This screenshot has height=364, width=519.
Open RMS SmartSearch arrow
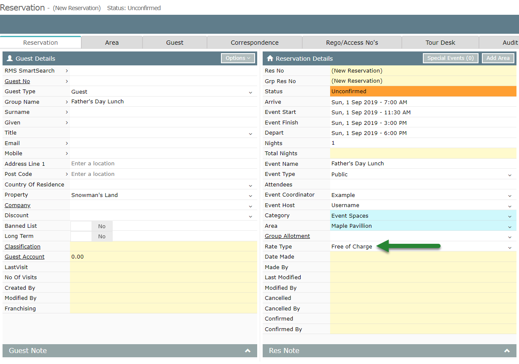click(x=67, y=71)
